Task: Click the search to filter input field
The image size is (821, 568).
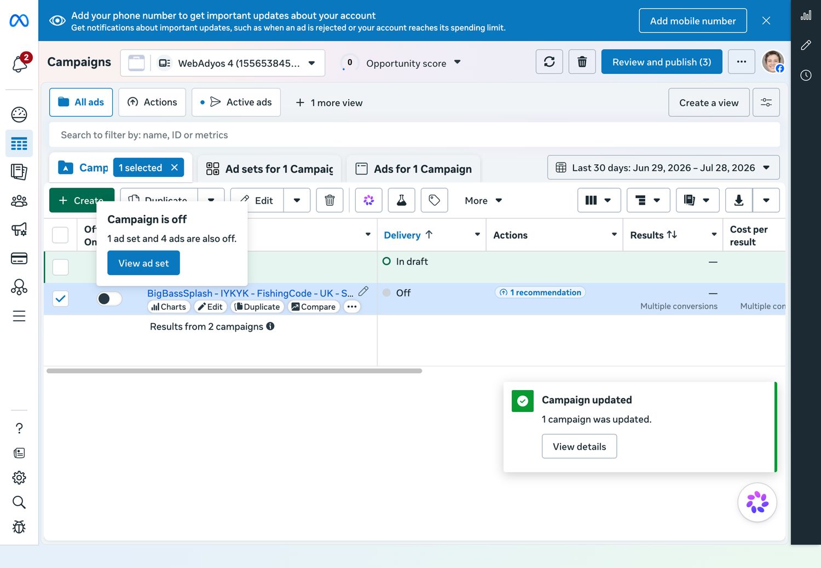Action: point(414,135)
